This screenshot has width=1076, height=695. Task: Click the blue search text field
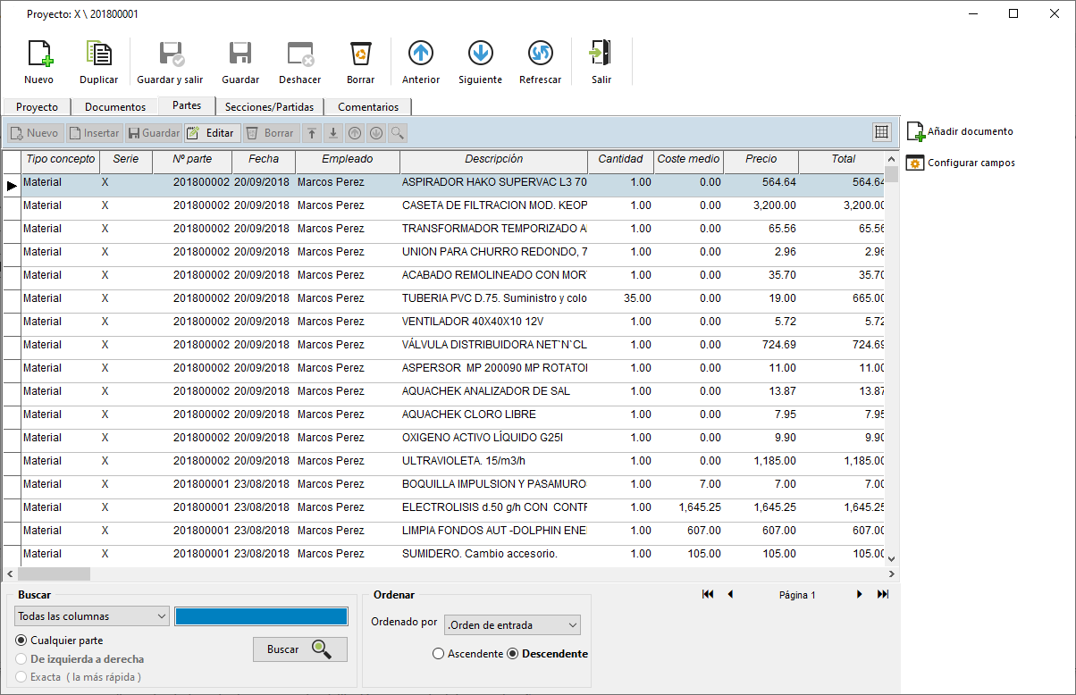(x=261, y=616)
